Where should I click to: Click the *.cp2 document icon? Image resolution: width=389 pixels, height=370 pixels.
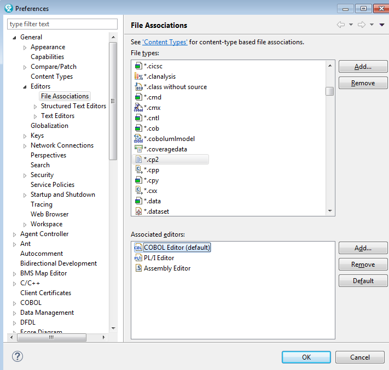point(138,160)
